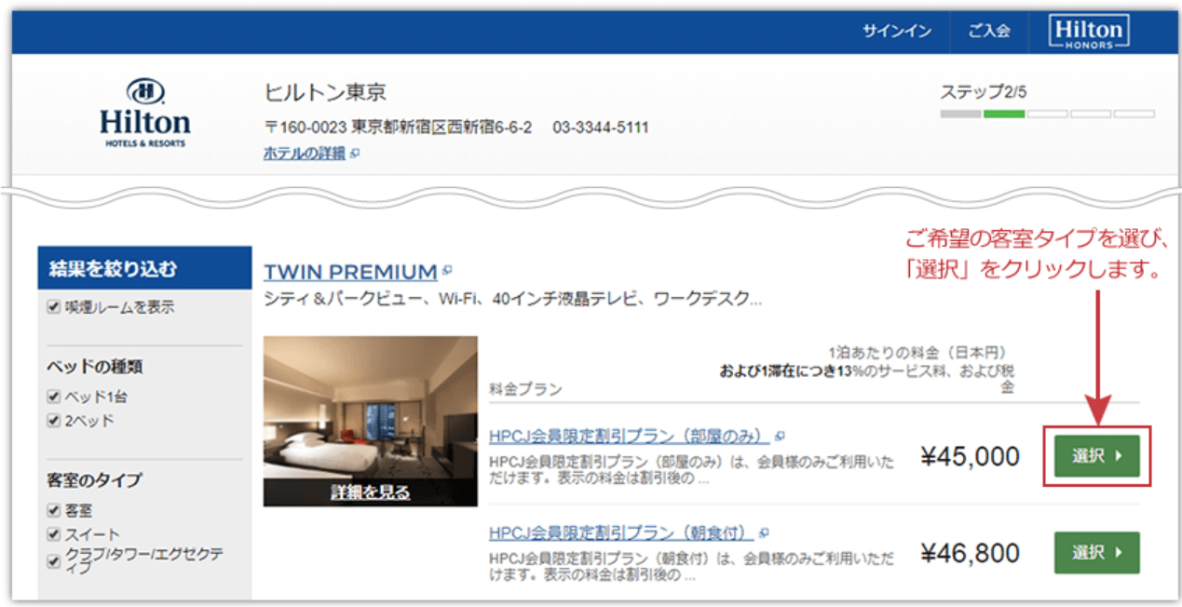Toggle the 客室 room type checkbox
This screenshot has width=1182, height=607.
point(54,510)
